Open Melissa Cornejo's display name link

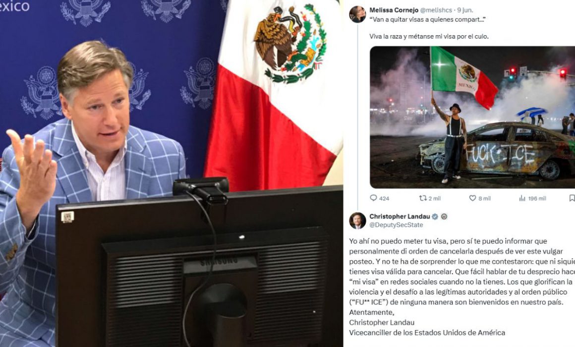click(x=394, y=10)
